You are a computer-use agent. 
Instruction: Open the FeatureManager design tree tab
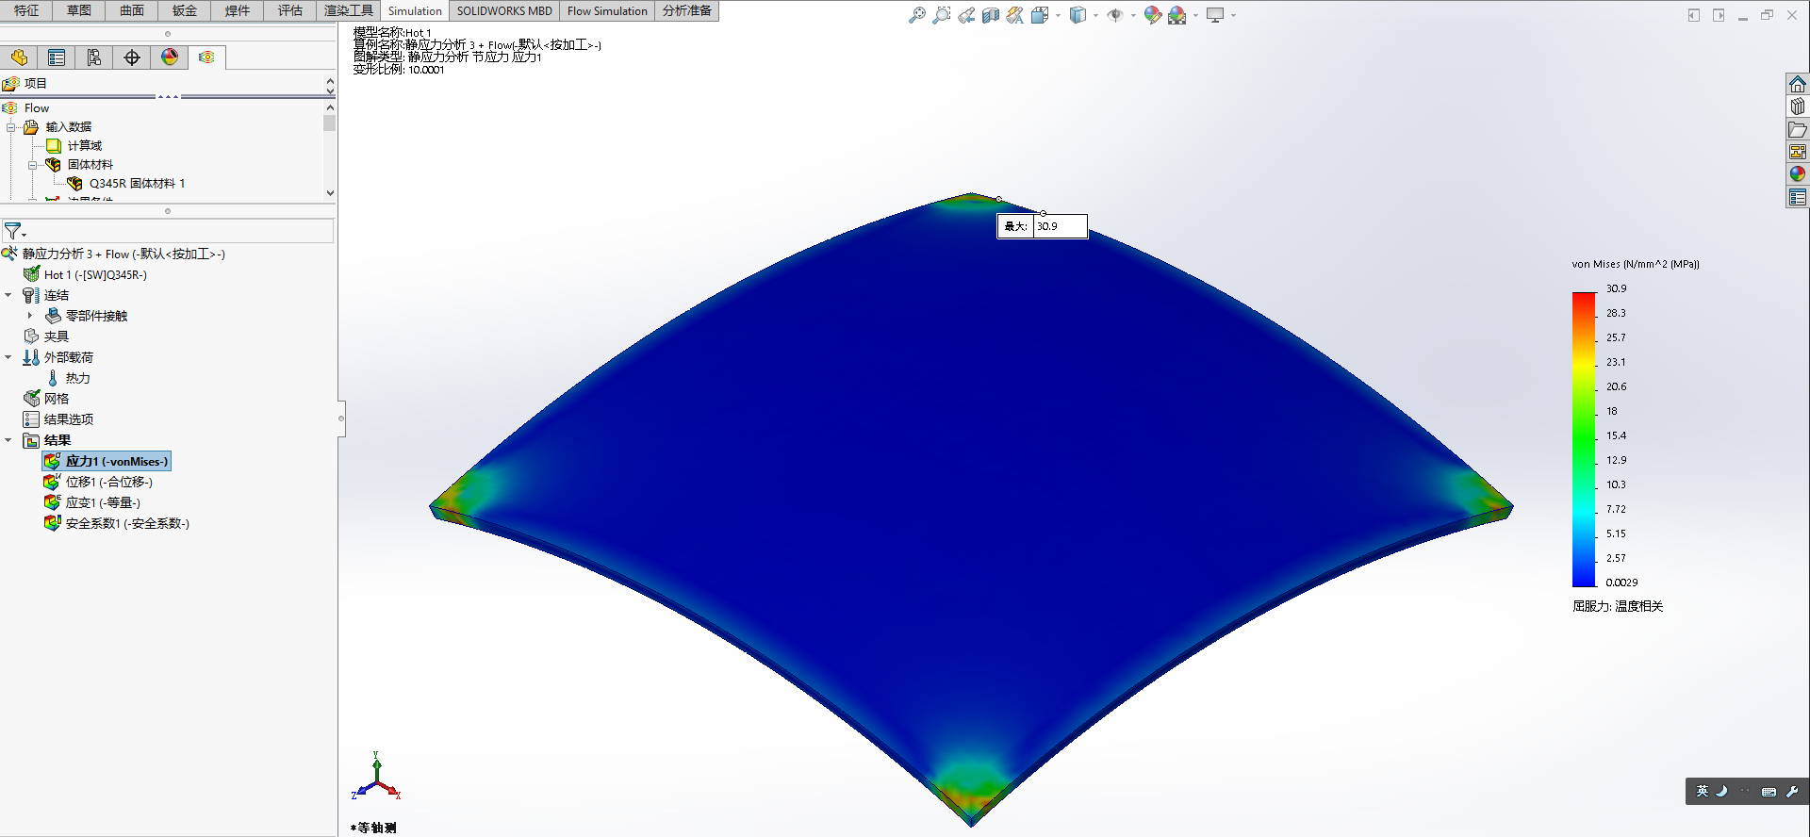[x=19, y=57]
